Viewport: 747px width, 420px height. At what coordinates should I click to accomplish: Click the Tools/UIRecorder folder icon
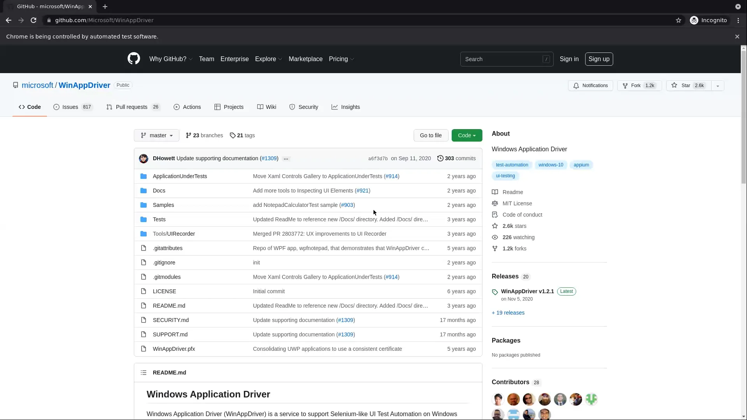(144, 234)
